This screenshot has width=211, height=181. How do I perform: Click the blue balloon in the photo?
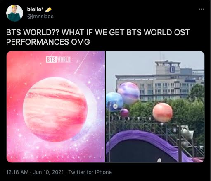pyautogui.click(x=114, y=102)
